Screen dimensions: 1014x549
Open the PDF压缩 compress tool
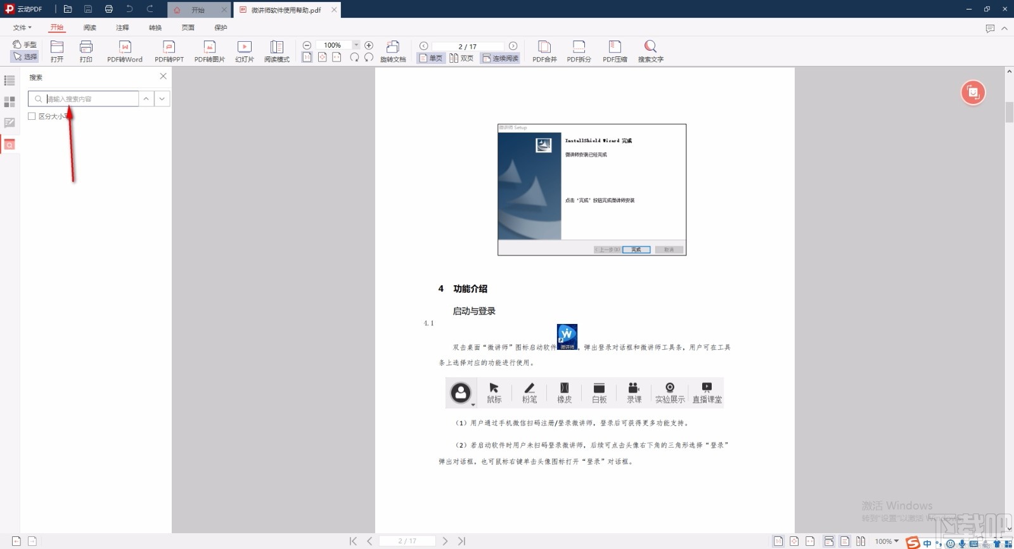[615, 51]
